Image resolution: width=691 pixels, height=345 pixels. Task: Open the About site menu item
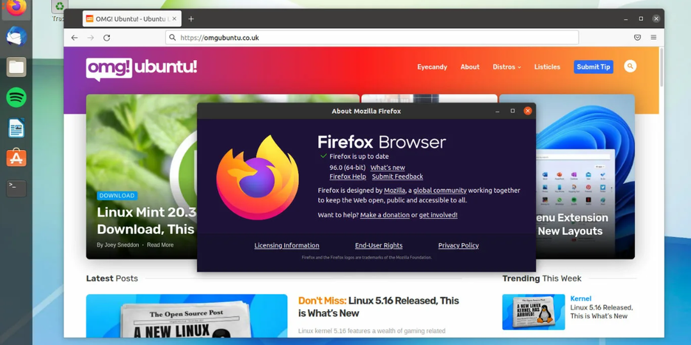(x=470, y=67)
